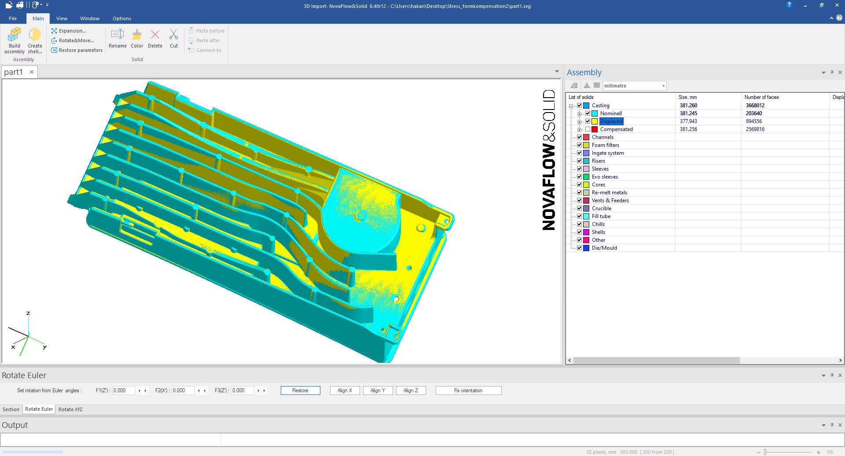The image size is (845, 456).
Task: Open the Expansion tool
Action: pos(69,31)
